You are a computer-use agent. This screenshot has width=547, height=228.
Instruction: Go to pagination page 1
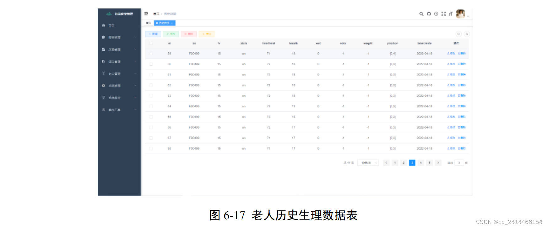pos(395,163)
